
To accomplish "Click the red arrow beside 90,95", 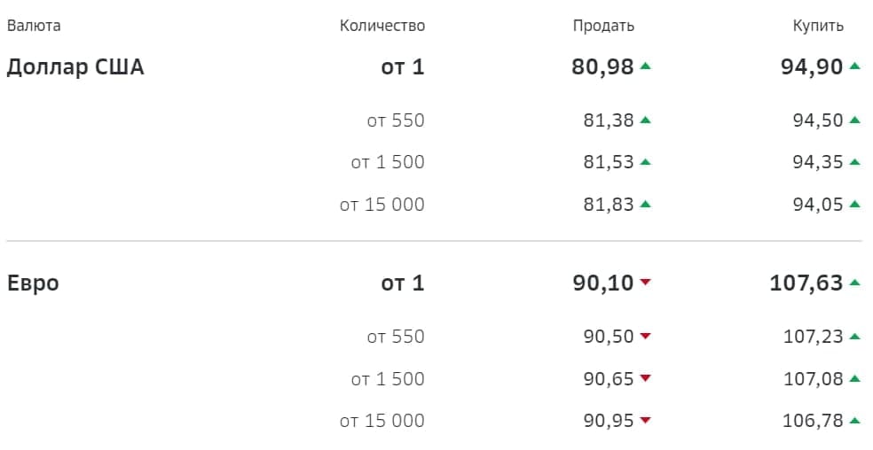I will pyautogui.click(x=645, y=421).
